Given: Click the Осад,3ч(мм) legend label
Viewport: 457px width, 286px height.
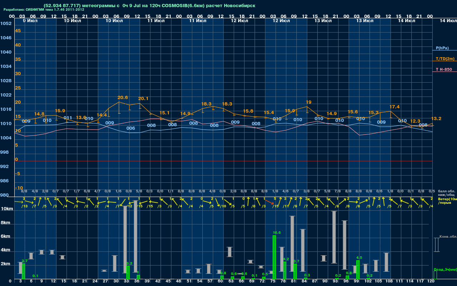Looking at the screenshot, I should [x=445, y=269].
